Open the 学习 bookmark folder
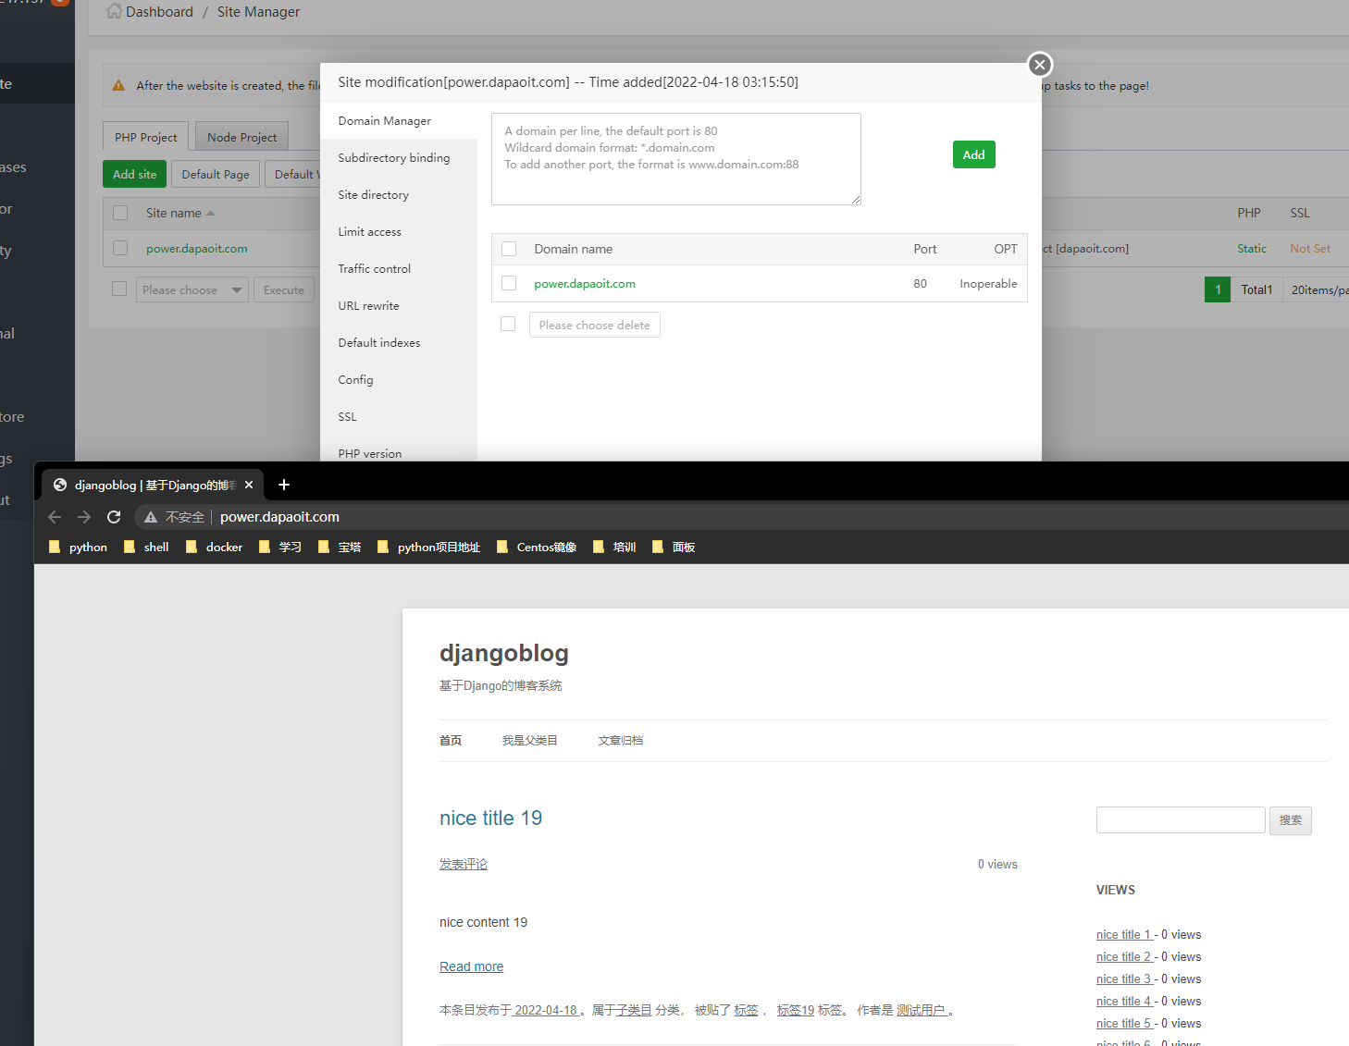 [280, 548]
